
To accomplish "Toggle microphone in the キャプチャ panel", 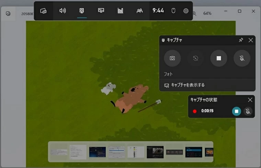I will [x=242, y=58].
